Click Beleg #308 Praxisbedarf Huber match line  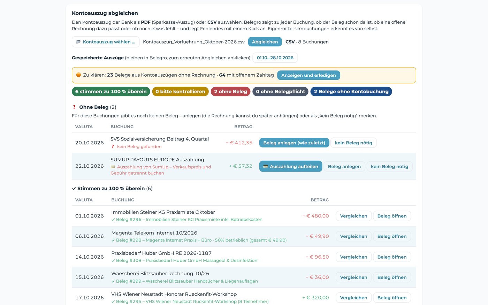pyautogui.click(x=184, y=260)
